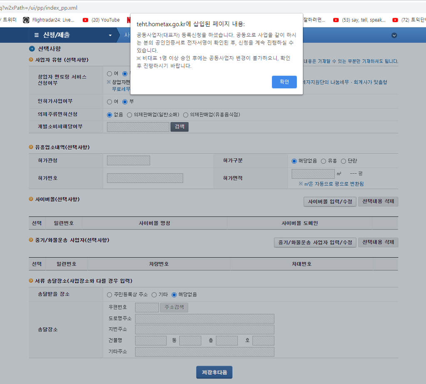The height and width of the screenshot is (384, 426).
Task: Choose 의제판매업(일반소매) option
Action: (129, 115)
